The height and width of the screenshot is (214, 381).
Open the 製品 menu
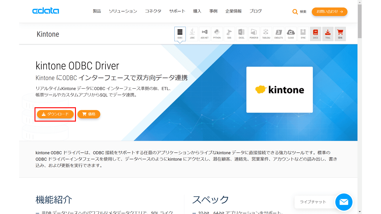point(97,11)
